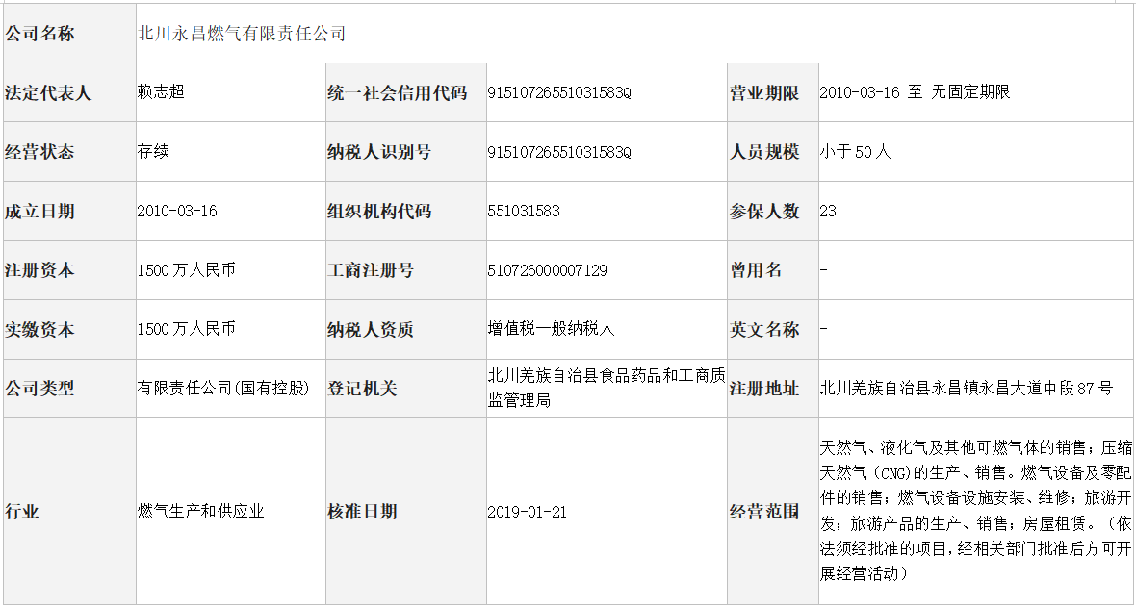Click the 注册资本 value 1500万人民币
Screen dimensions: 1136x607
pos(186,270)
